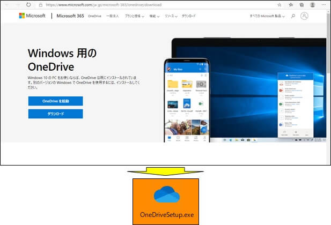This screenshot has height=225, width=331.
Task: Expand the 機能 dropdown menu
Action: 155,16
